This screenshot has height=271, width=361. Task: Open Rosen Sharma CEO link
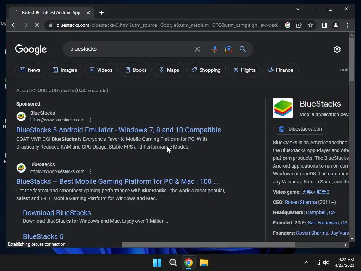coord(301,202)
